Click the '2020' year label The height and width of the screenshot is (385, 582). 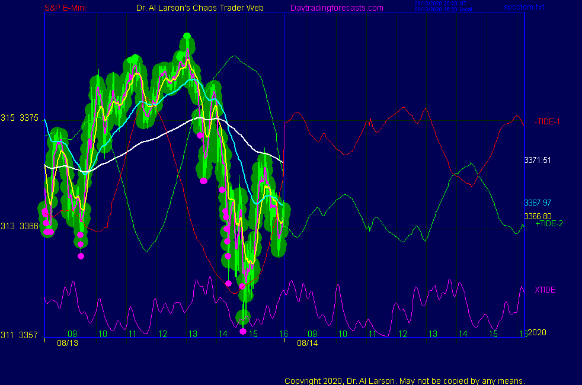click(537, 332)
